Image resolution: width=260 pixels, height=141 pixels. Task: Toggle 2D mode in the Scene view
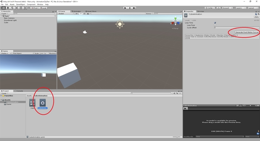[76, 14]
